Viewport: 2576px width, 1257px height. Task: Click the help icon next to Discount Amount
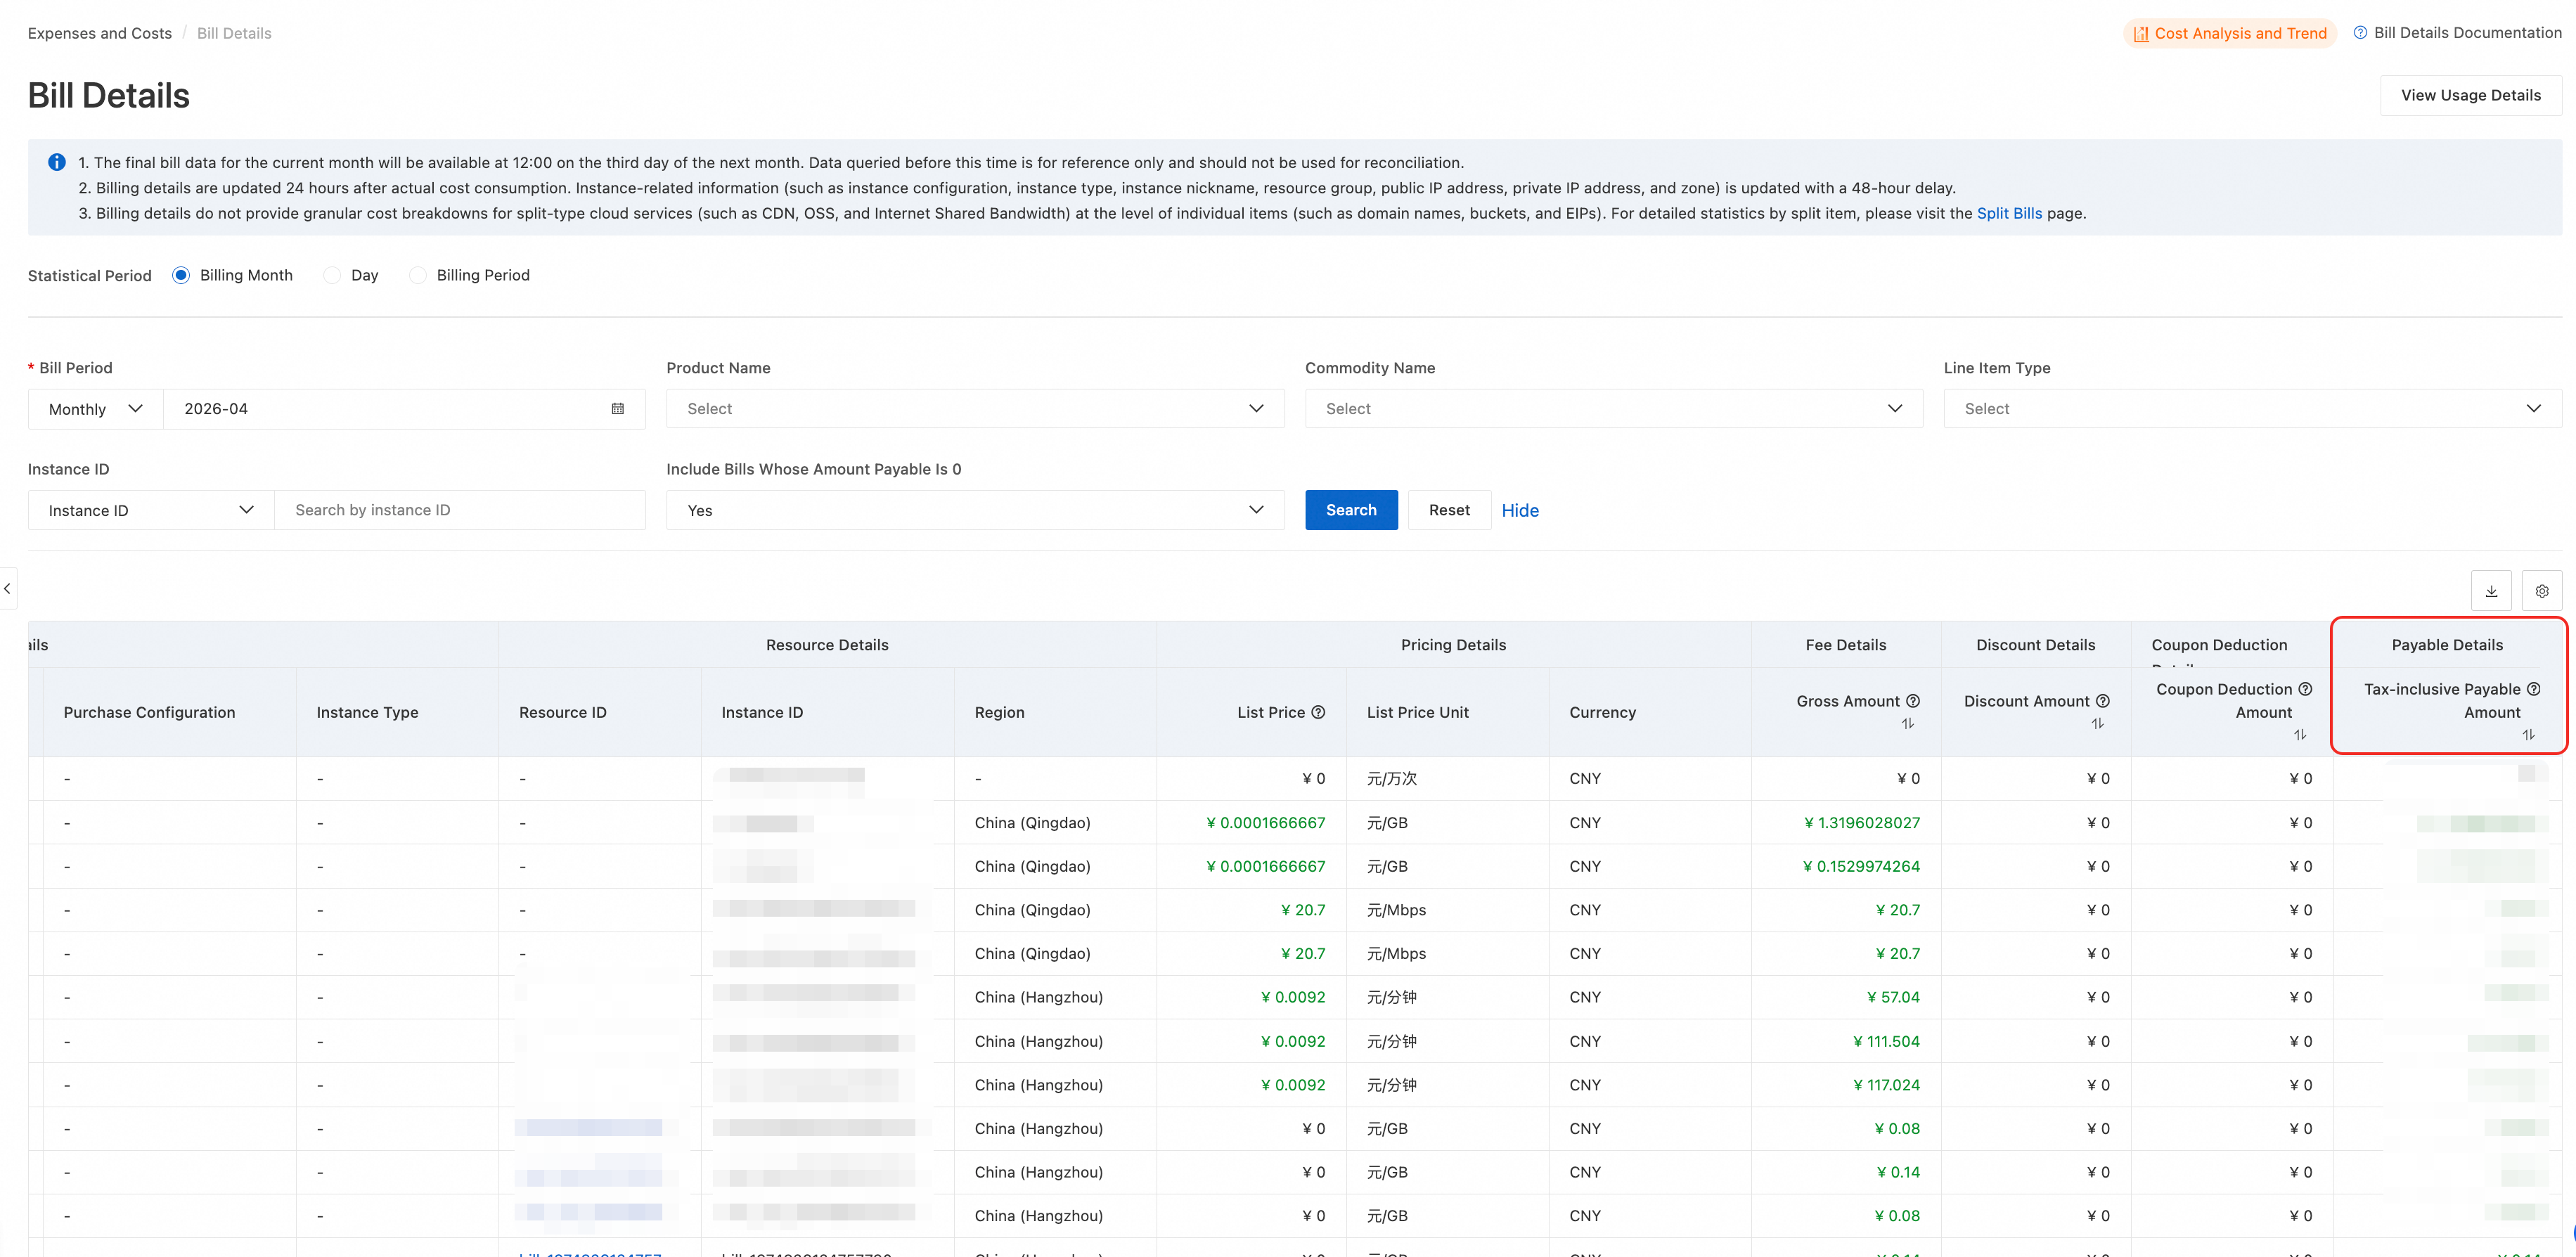[2102, 701]
